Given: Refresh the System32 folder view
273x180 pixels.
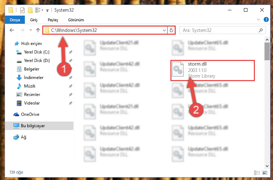Looking at the screenshot, I should [171, 30].
